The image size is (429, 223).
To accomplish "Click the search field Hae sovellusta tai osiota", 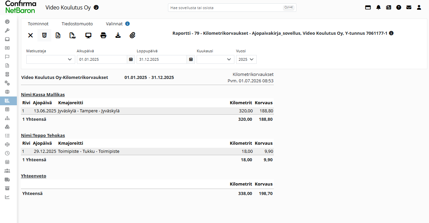I will (232, 7).
